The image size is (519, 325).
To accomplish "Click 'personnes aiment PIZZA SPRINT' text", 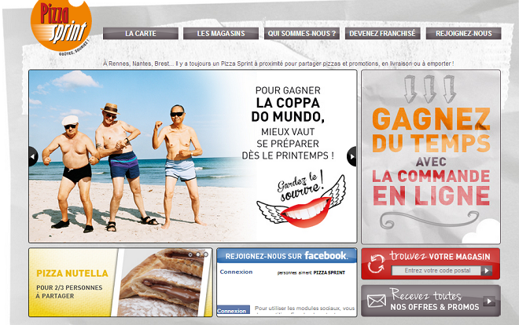I will pyautogui.click(x=311, y=273).
